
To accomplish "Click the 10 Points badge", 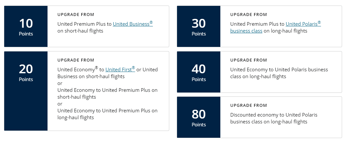I will coord(26,26).
